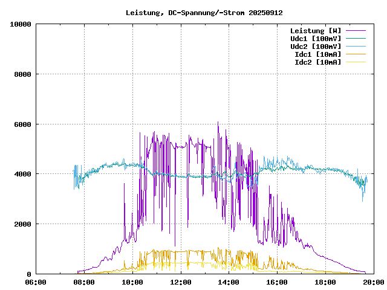Click the 06:00 x-axis time label
The width and height of the screenshot is (387, 290).
36,282
